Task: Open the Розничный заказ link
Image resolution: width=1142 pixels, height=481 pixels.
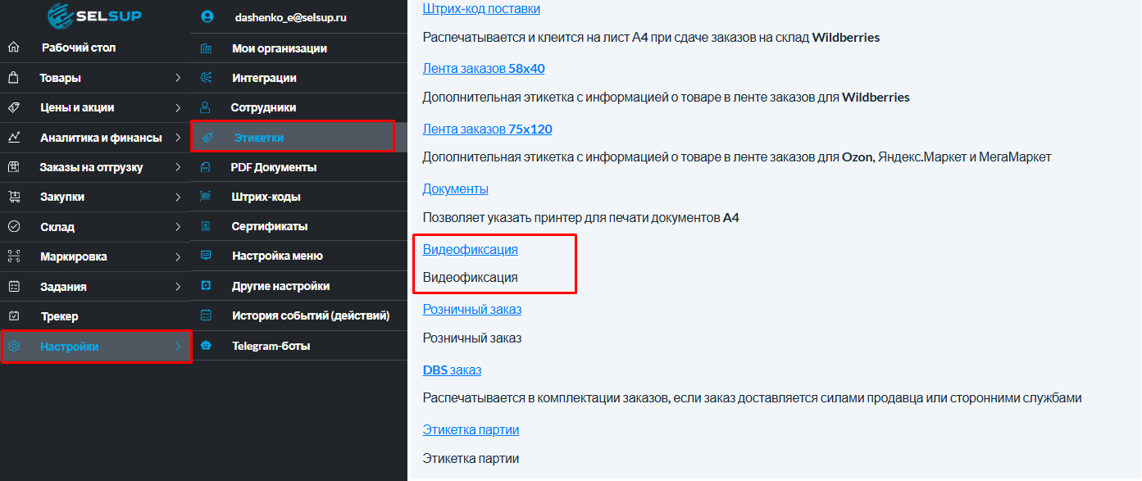Action: [x=472, y=309]
